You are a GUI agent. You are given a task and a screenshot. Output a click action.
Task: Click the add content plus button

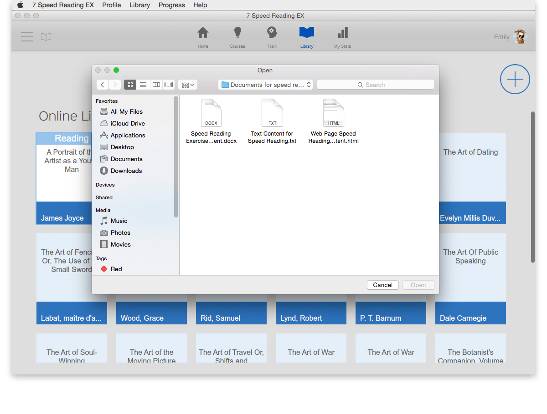point(515,80)
